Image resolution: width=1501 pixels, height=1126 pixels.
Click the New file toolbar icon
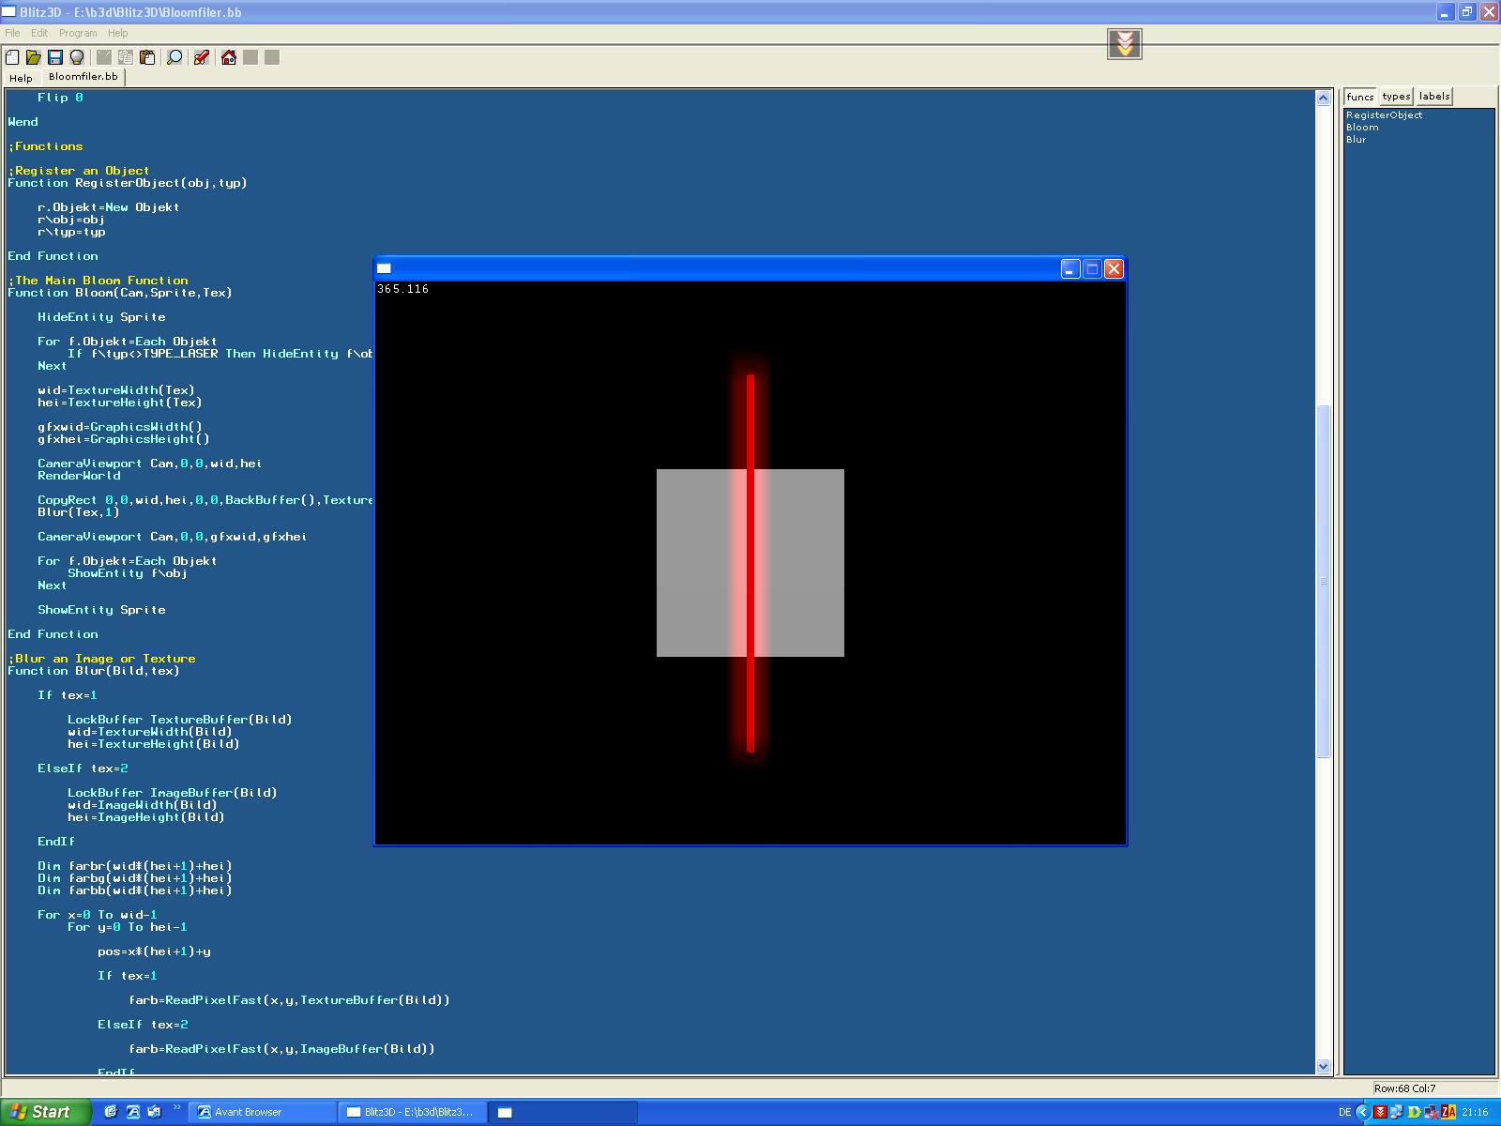(x=12, y=57)
